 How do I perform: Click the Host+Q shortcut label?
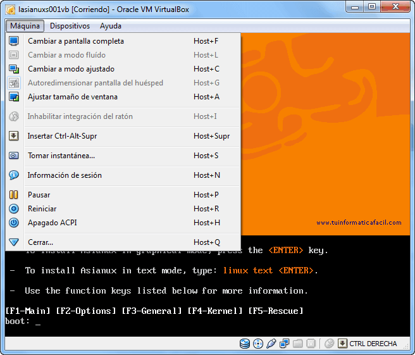pyautogui.click(x=207, y=242)
